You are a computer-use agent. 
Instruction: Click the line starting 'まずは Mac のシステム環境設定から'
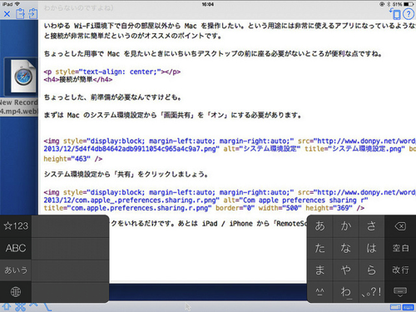[x=172, y=115]
